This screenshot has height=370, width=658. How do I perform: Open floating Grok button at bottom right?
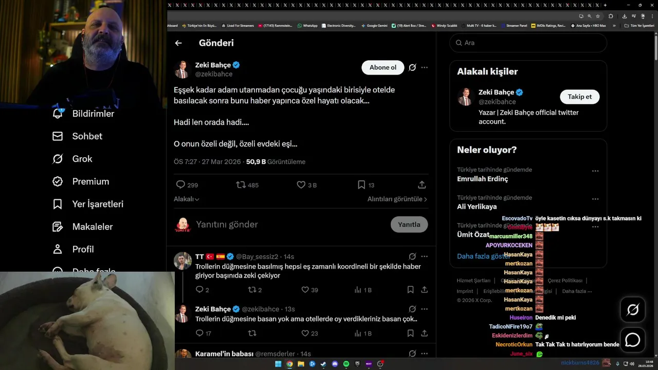click(632, 309)
